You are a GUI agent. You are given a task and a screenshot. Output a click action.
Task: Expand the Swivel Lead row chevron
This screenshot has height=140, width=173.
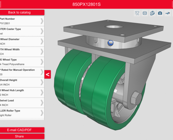point(42,103)
